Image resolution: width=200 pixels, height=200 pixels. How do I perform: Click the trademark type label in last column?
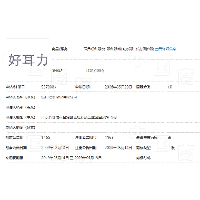coord(143,148)
